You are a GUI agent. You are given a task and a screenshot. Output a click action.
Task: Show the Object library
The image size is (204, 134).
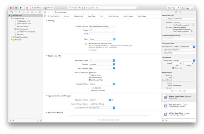tap(181, 91)
